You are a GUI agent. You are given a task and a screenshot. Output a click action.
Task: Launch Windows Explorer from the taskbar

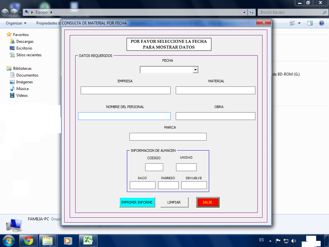(48, 241)
